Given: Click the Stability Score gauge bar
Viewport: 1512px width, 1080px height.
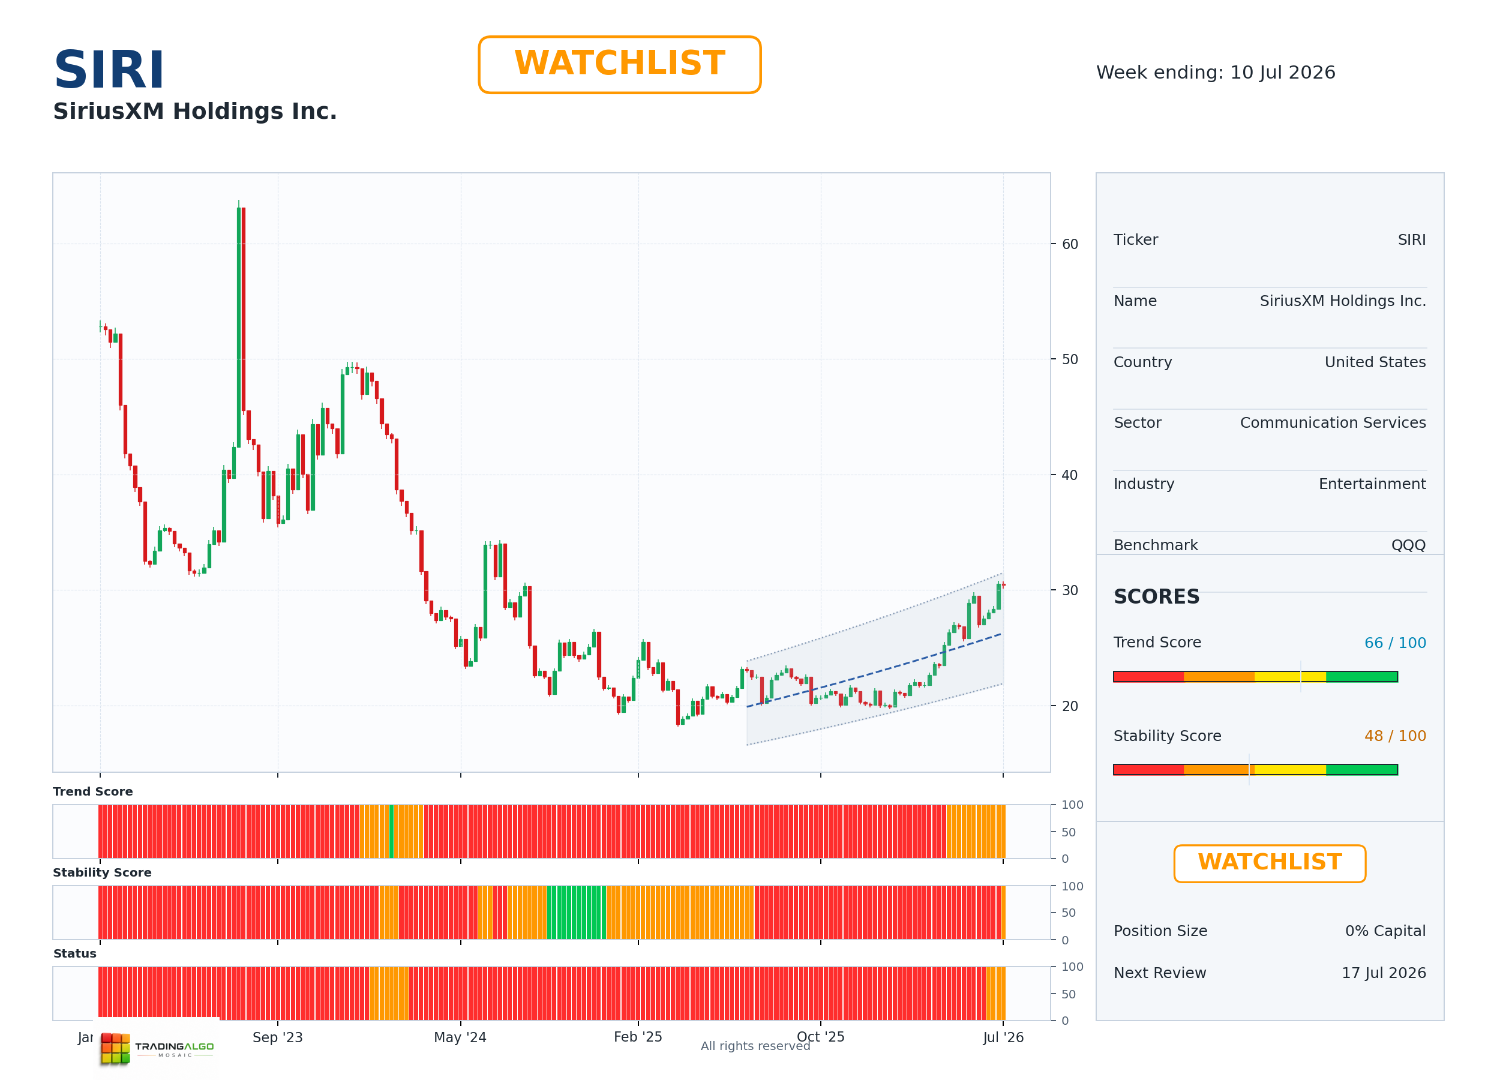Looking at the screenshot, I should pyautogui.click(x=1255, y=769).
